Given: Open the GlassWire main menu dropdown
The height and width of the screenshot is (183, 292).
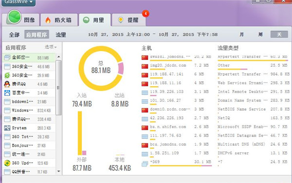Looking at the screenshot, I should 18,2.
